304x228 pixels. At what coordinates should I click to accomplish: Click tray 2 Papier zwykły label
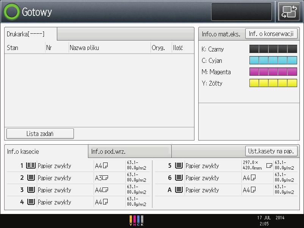coord(55,178)
